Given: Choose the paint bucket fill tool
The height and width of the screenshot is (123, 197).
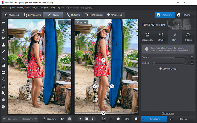Looking at the screenshot, I should coord(3,93).
